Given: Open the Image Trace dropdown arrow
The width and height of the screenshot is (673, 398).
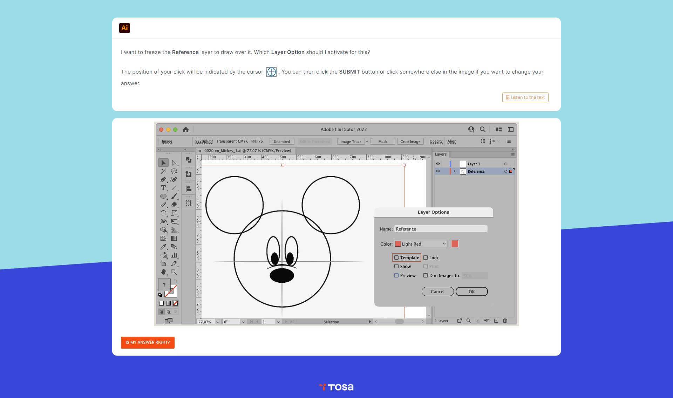Looking at the screenshot, I should tap(367, 142).
